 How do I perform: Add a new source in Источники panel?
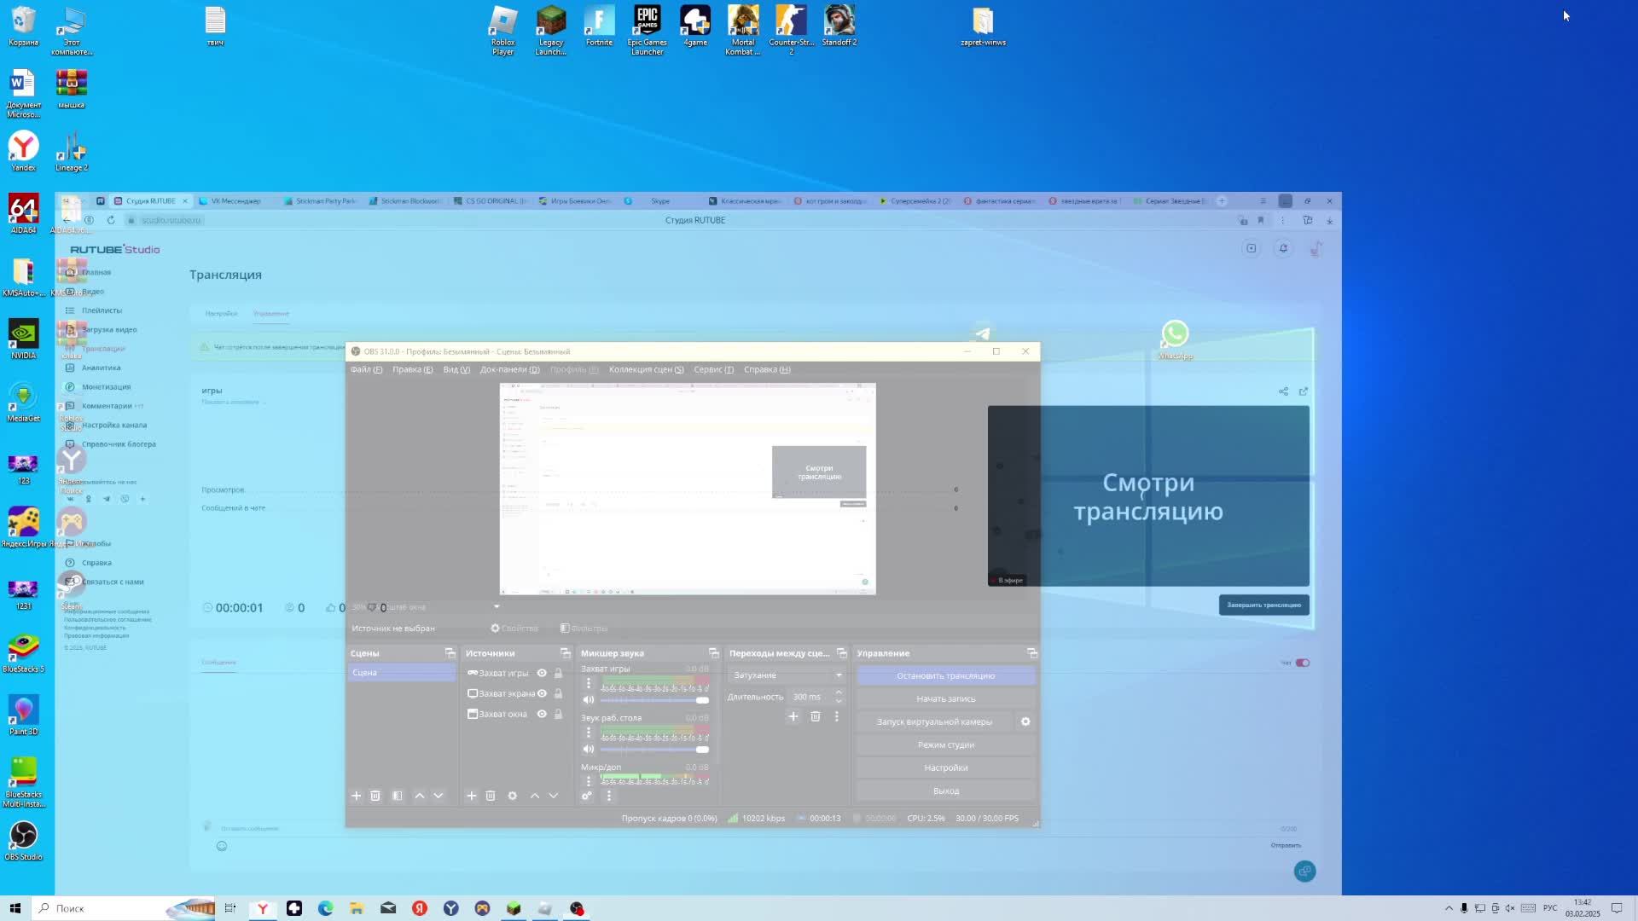[x=471, y=796]
